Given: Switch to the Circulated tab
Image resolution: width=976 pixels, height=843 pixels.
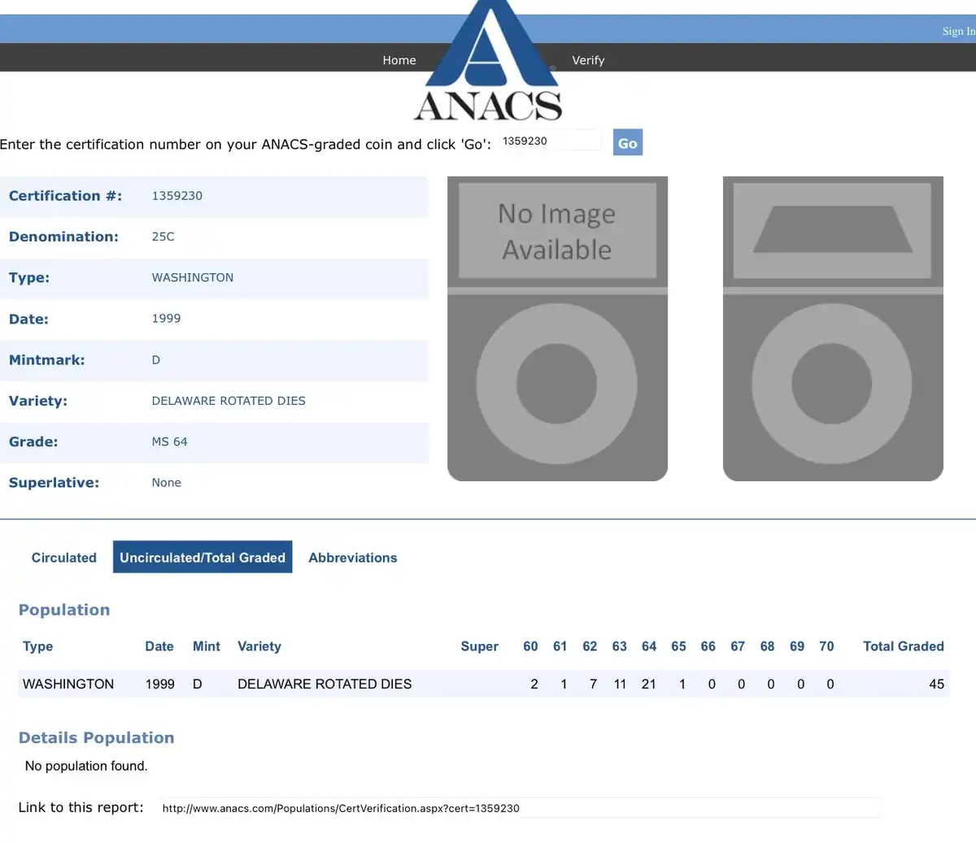Looking at the screenshot, I should [x=64, y=558].
